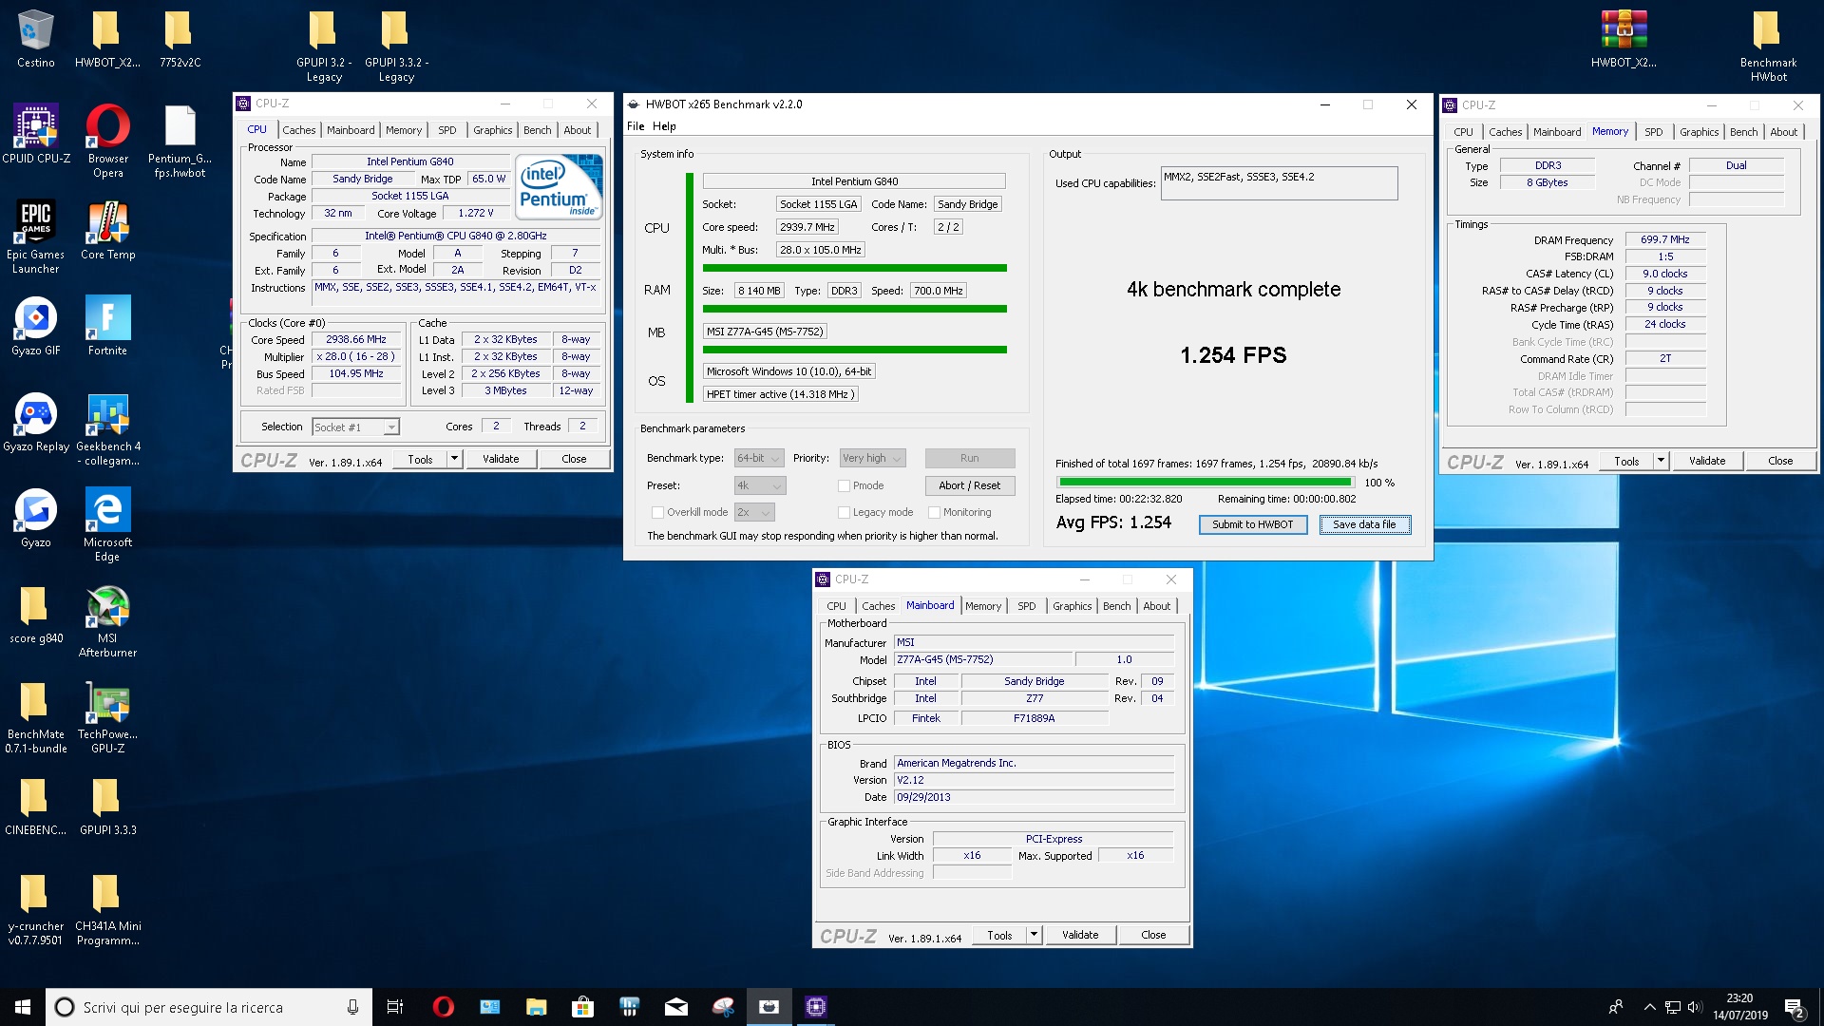The width and height of the screenshot is (1824, 1026).
Task: Open About tab in bottom CPU-Z window
Action: coord(1156,606)
